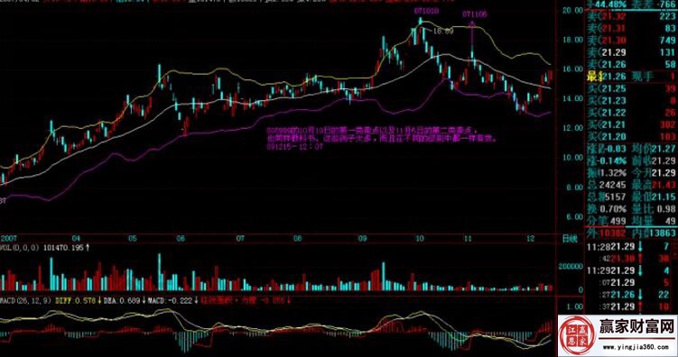This screenshot has height=357, width=678.
Task: Open the MACD(26,12,9) indicator parameters label
Action: pos(26,300)
